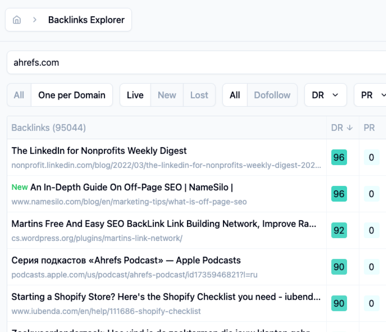
Task: Select the All link types option
Action: (235, 95)
